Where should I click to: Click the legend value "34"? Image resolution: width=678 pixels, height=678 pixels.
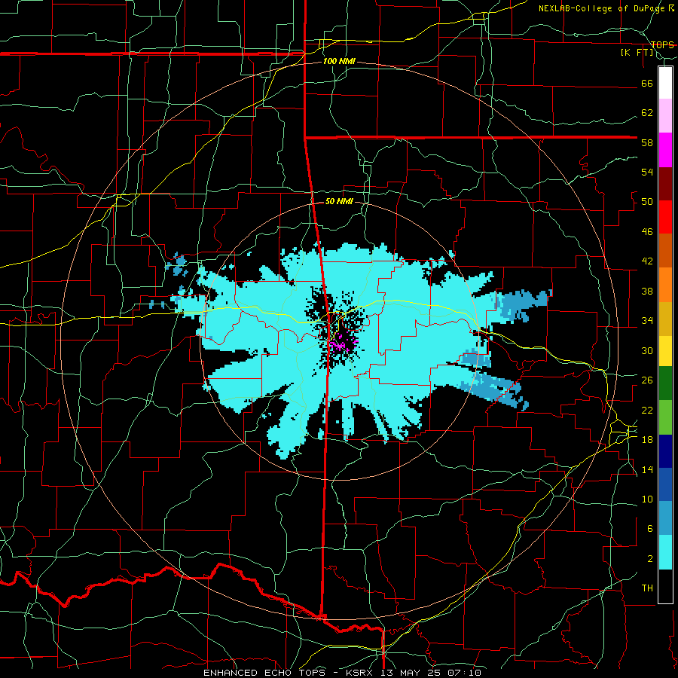coord(647,321)
